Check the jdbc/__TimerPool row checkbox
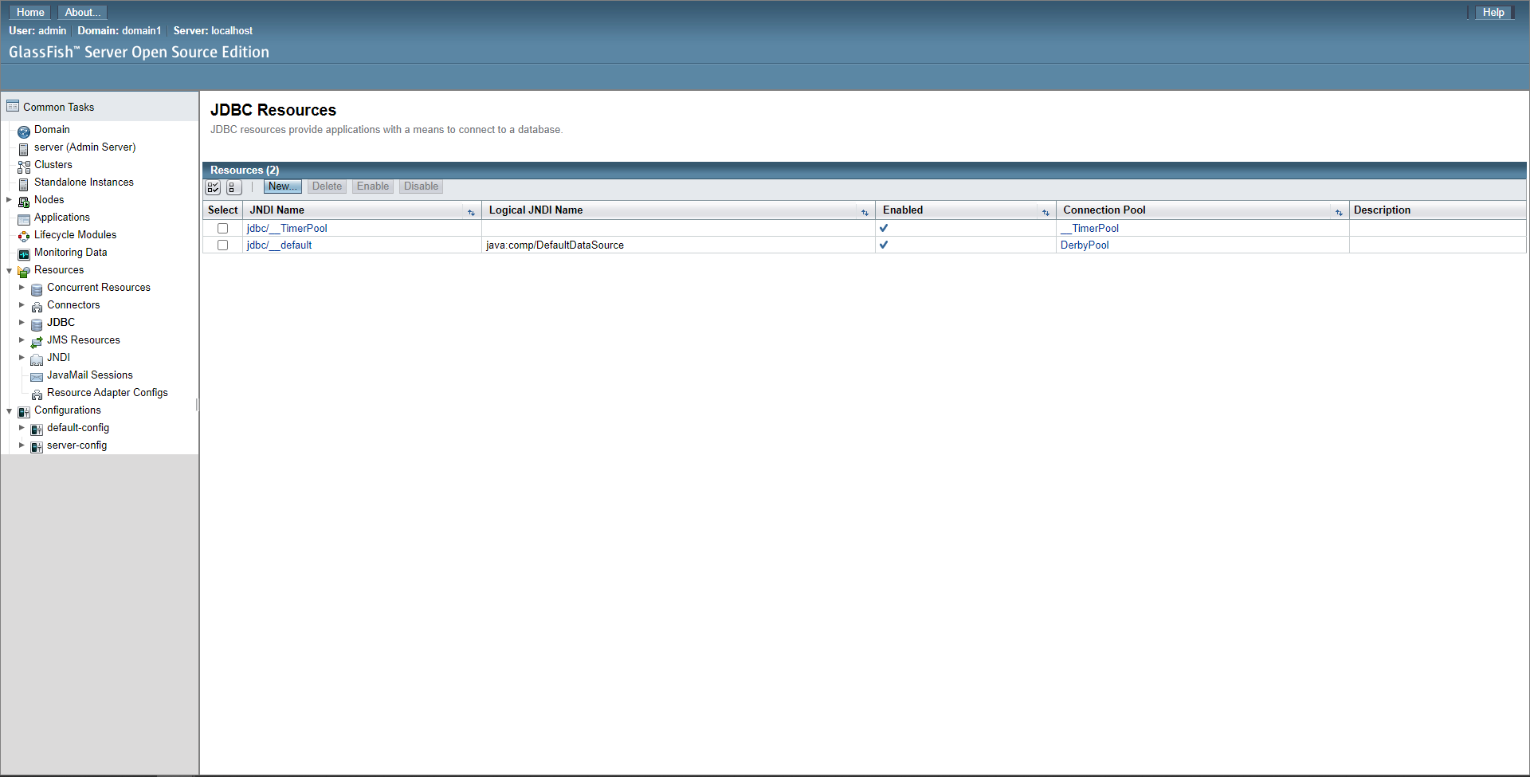This screenshot has width=1530, height=777. tap(222, 228)
